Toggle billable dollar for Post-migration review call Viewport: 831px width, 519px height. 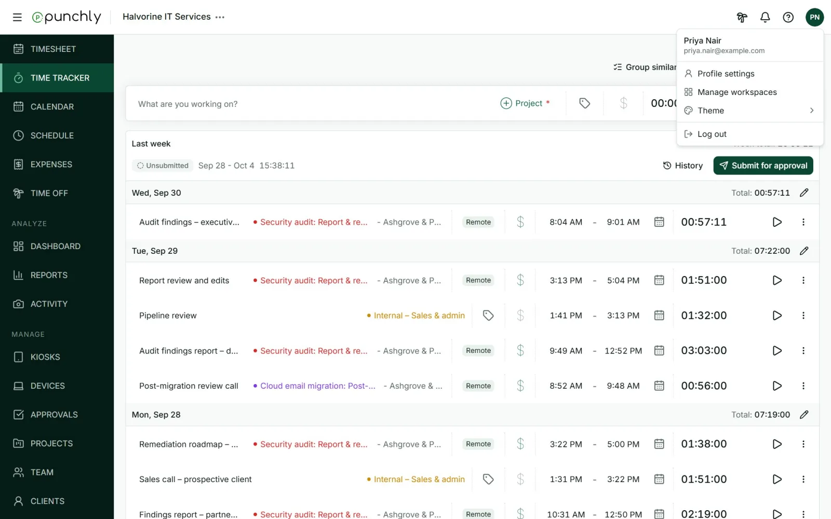click(520, 386)
